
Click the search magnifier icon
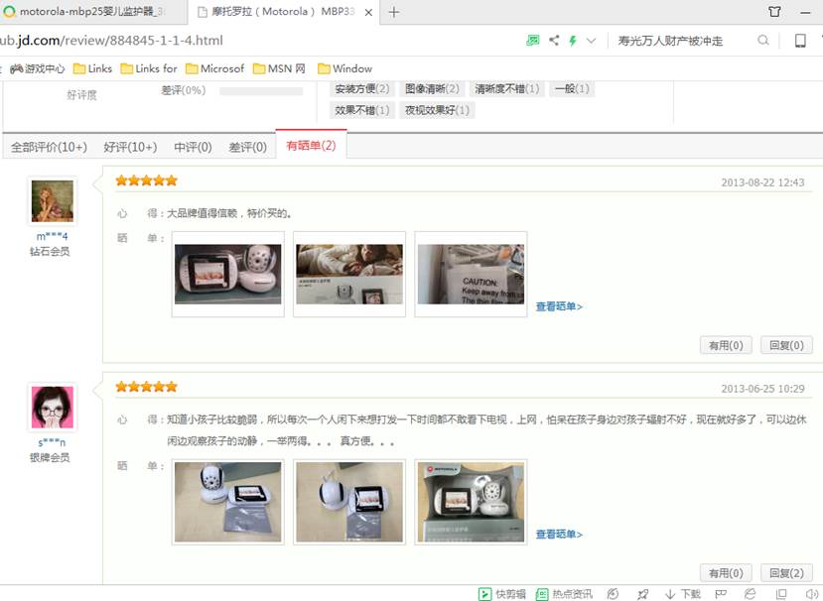point(763,41)
